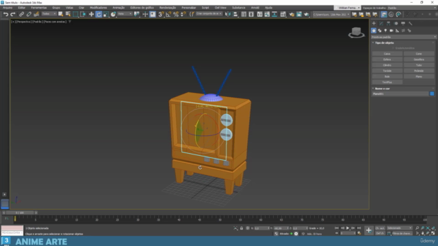Viewport: 438px width, 246px height.
Task: Click the Bind to Space Warp icon
Action: click(36, 14)
